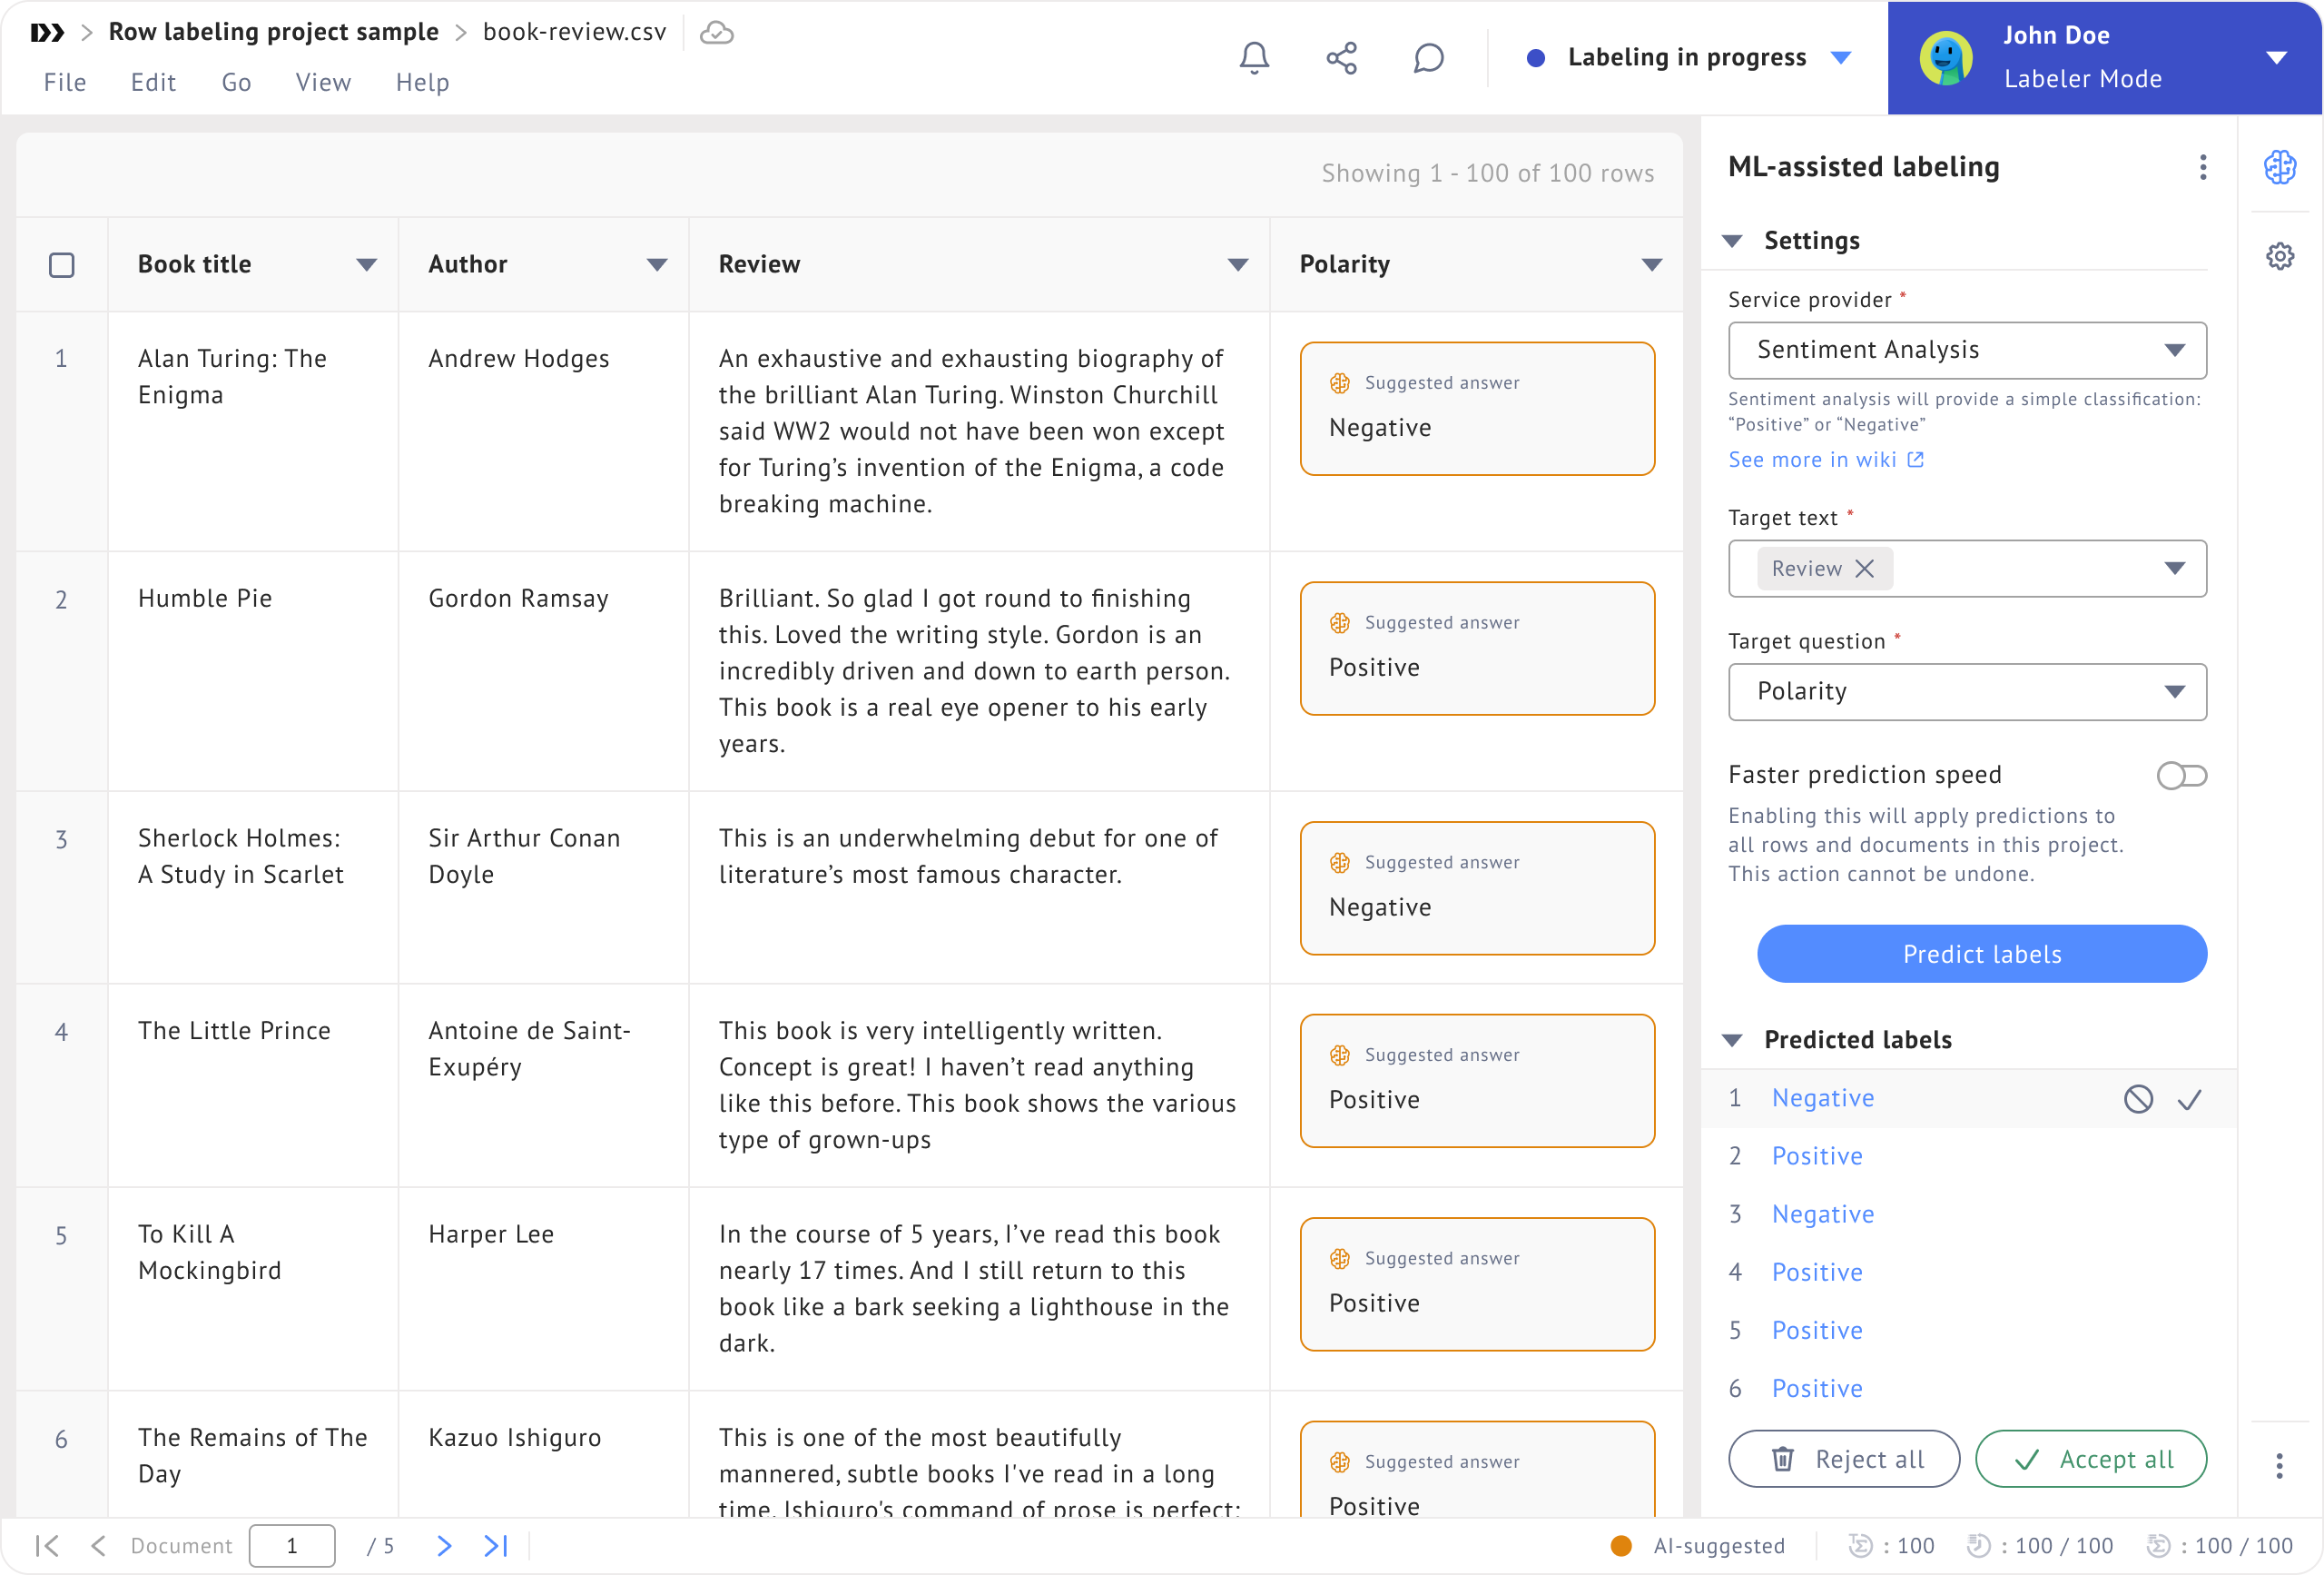Go to next document arrow
2324x1575 pixels.
click(444, 1546)
